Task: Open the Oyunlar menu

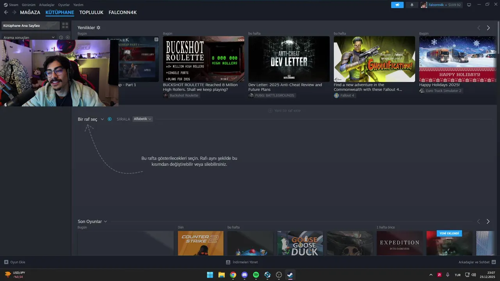Action: click(64, 5)
